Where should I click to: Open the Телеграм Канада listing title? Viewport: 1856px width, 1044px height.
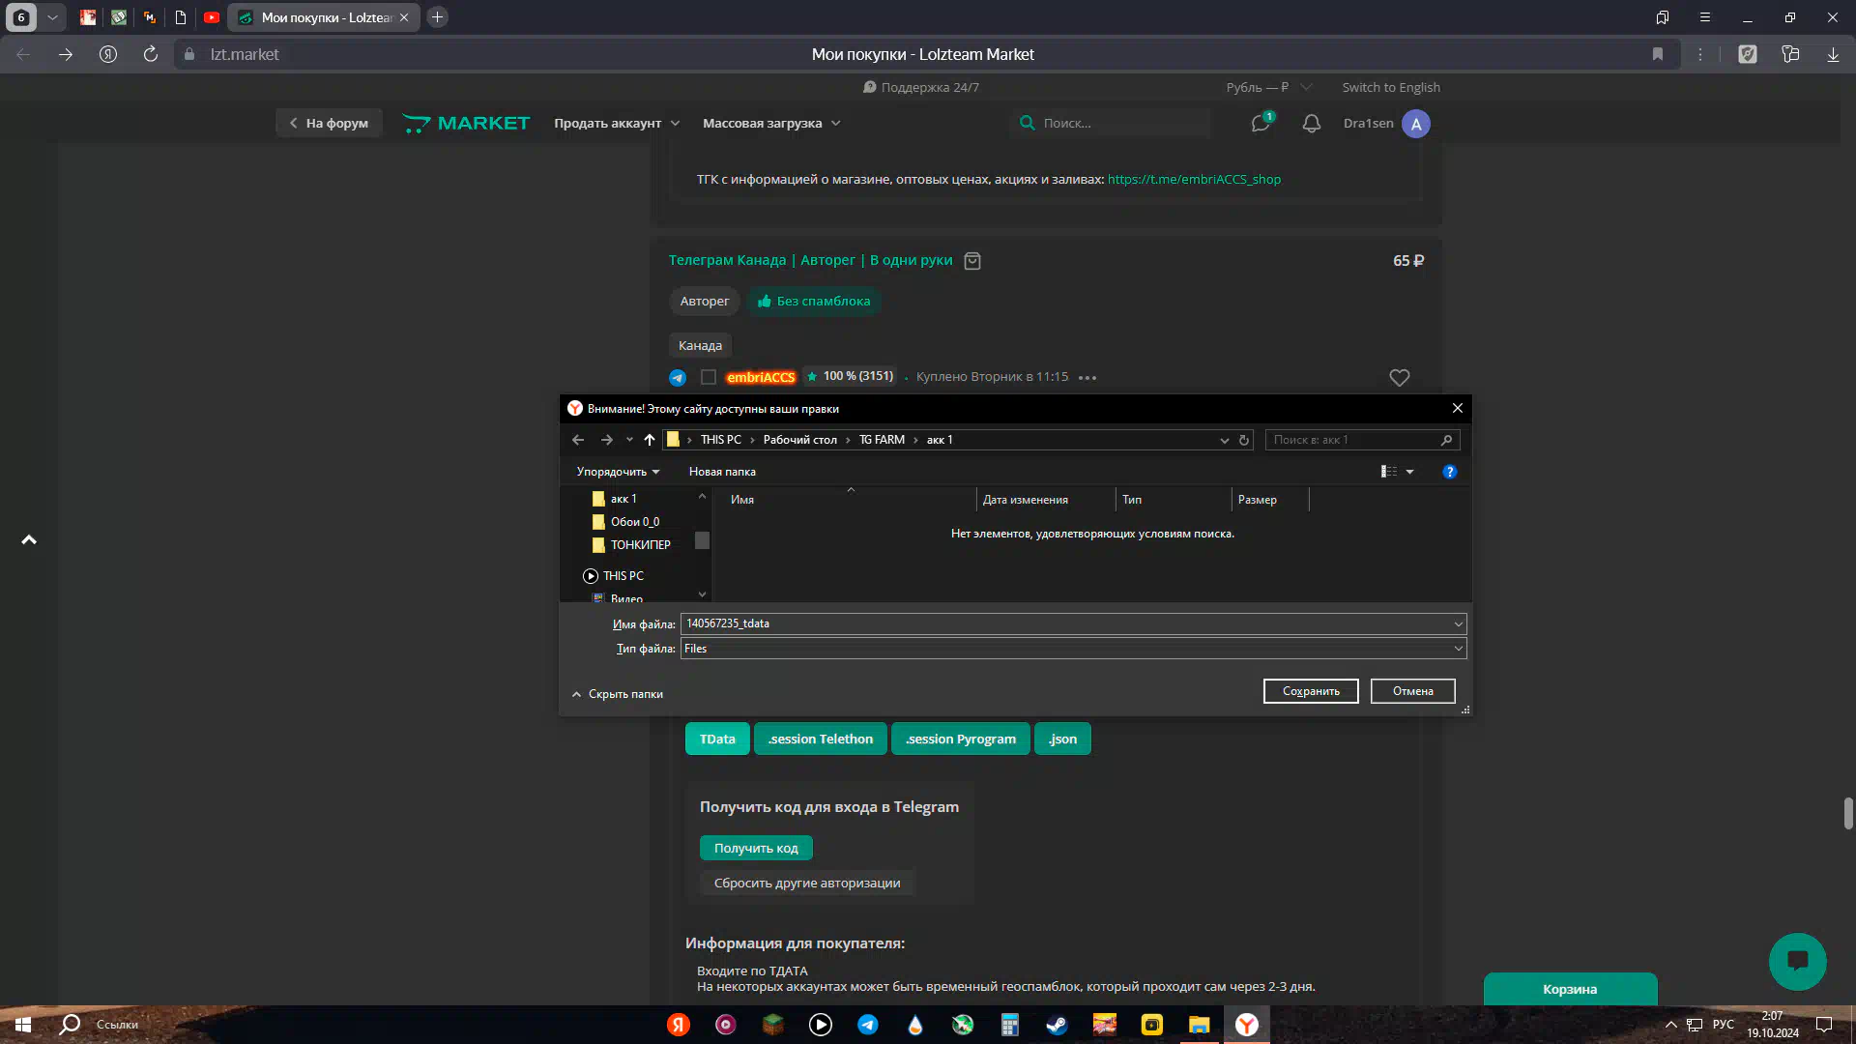pyautogui.click(x=810, y=260)
